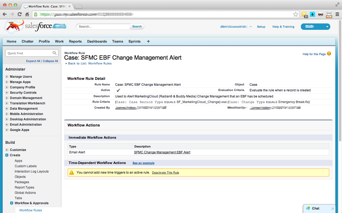Collapse the Create section
Screen dimensions: 342x213
pyautogui.click(x=7, y=155)
